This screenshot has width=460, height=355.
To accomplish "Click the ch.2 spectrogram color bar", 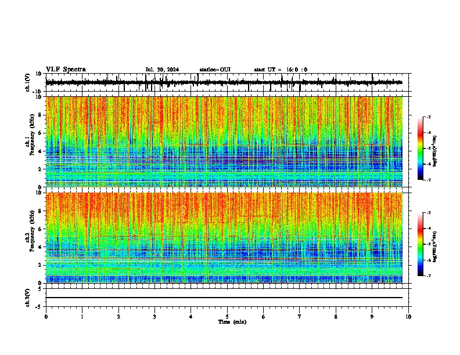I will tap(421, 244).
